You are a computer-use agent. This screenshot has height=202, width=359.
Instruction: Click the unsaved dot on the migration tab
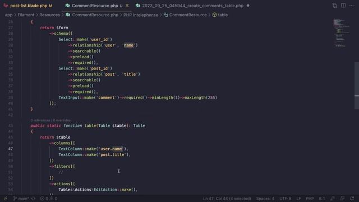(248, 6)
